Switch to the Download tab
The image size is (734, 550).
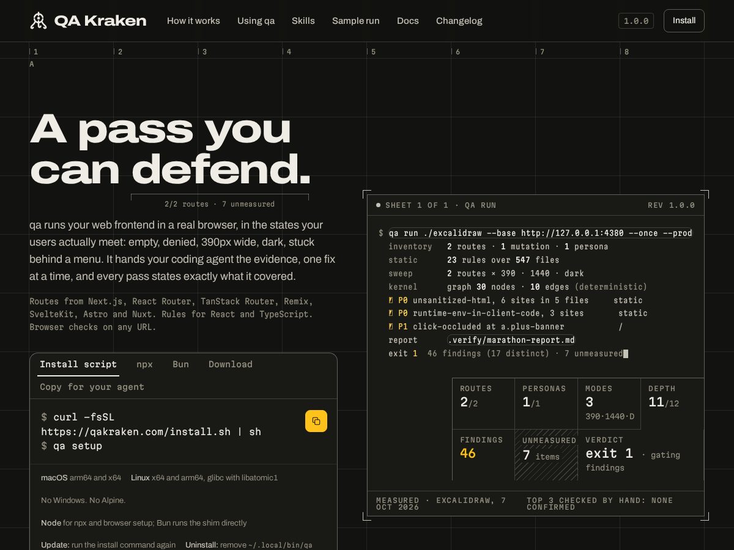(x=231, y=364)
